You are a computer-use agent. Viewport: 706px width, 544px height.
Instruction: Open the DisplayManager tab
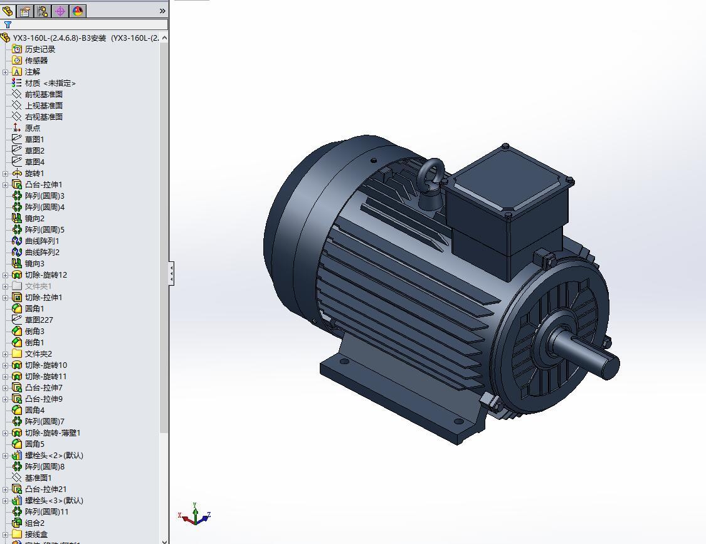pyautogui.click(x=78, y=11)
